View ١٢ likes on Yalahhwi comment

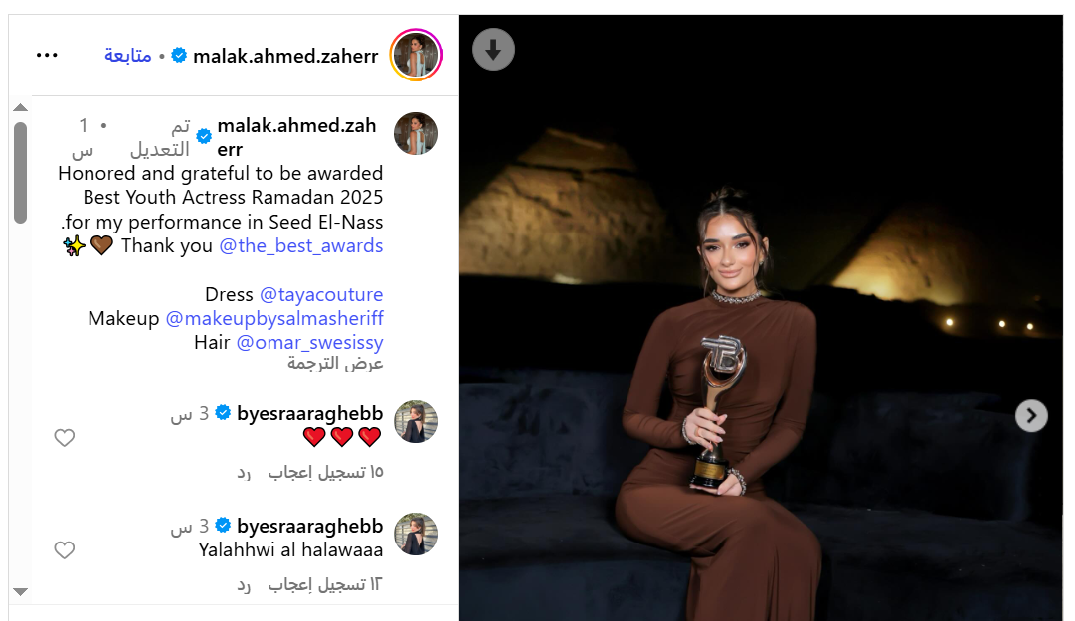[x=325, y=584]
